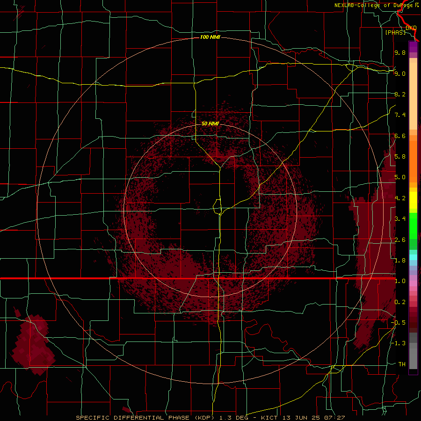The height and width of the screenshot is (421, 421).
Task: Click the -0.5 value on the color scale
Action: coord(398,323)
